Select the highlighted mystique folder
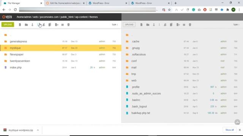243x136 pixels. click(x=61, y=48)
